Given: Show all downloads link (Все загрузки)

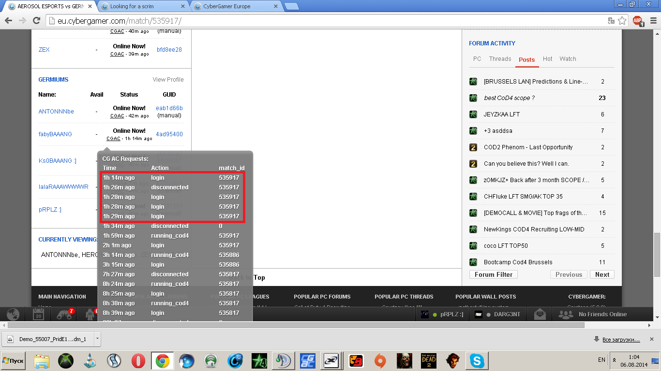Looking at the screenshot, I should tap(621, 340).
